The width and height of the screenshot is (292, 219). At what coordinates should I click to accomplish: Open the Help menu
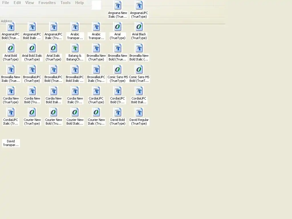[80, 3]
